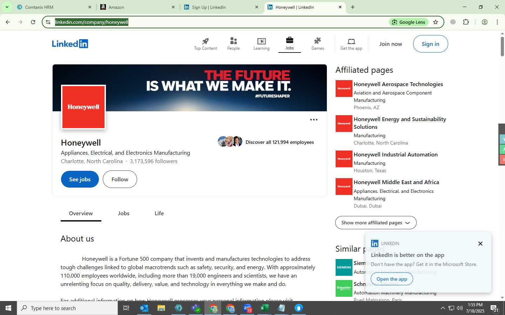Click the Siemens logo in Similar pages
The width and height of the screenshot is (505, 315).
pyautogui.click(x=344, y=267)
